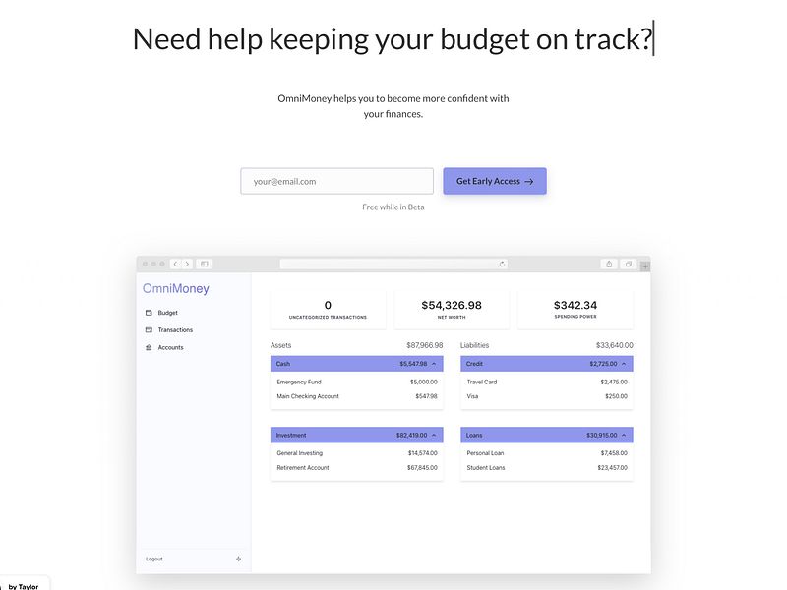
Task: Select the Travel Card row
Action: click(547, 382)
